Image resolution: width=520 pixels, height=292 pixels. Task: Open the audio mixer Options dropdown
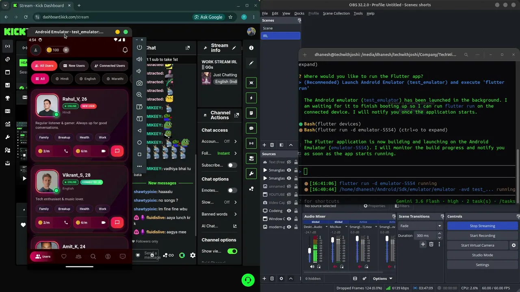point(383,279)
